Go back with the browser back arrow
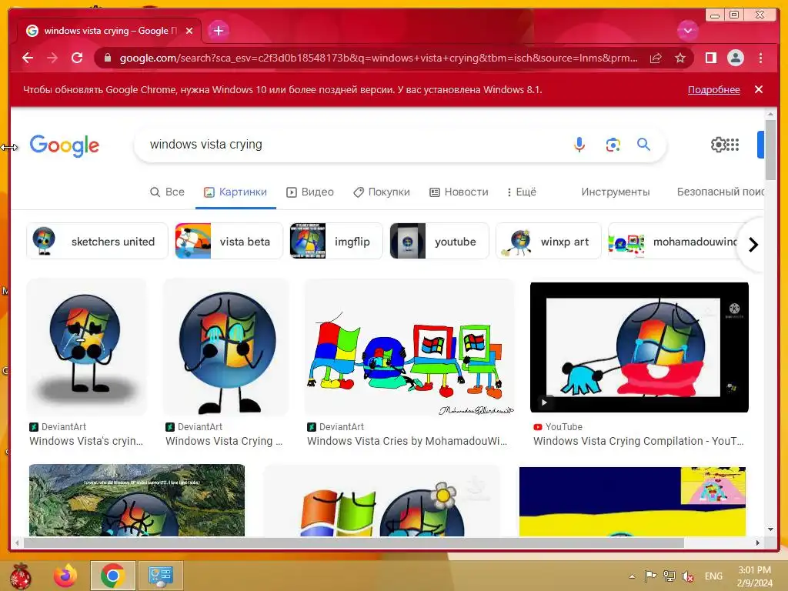Image resolution: width=788 pixels, height=591 pixels. pos(28,58)
